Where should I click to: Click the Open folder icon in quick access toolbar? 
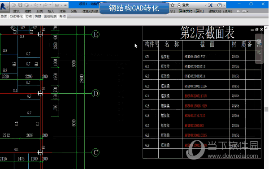click(14, 5)
